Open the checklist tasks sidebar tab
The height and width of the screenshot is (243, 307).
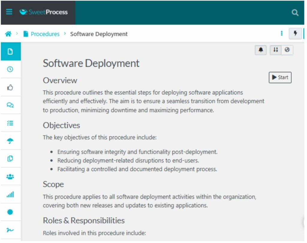pos(10,123)
